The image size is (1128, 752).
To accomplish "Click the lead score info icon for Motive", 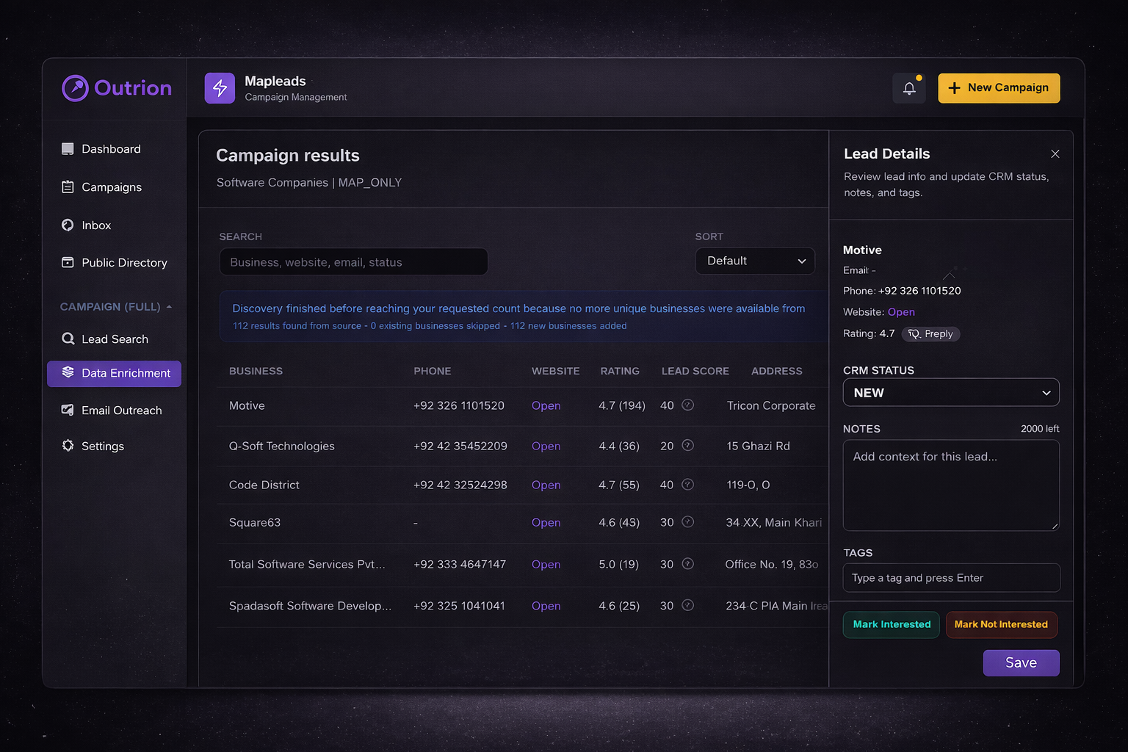I will 687,405.
